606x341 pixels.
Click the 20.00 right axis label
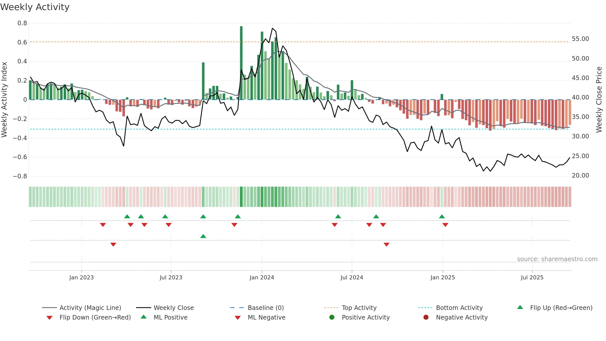[x=580, y=175]
